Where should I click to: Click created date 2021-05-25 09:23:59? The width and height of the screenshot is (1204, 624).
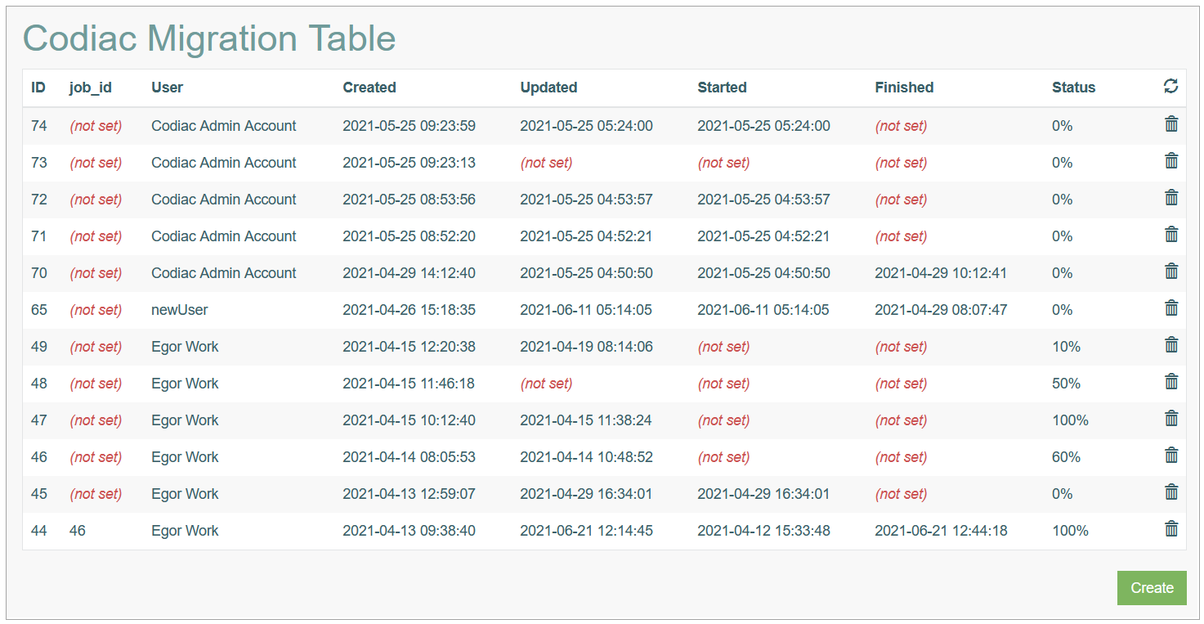coord(409,126)
